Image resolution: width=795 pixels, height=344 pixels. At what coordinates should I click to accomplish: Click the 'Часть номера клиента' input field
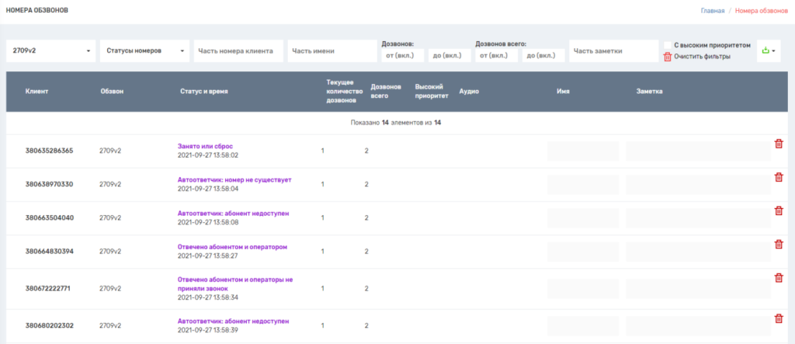(x=238, y=51)
